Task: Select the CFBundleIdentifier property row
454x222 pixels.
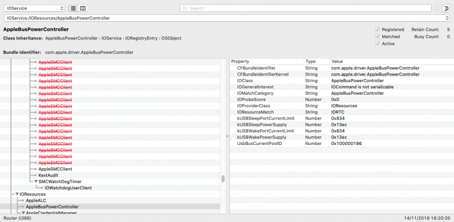Action: (x=342, y=68)
